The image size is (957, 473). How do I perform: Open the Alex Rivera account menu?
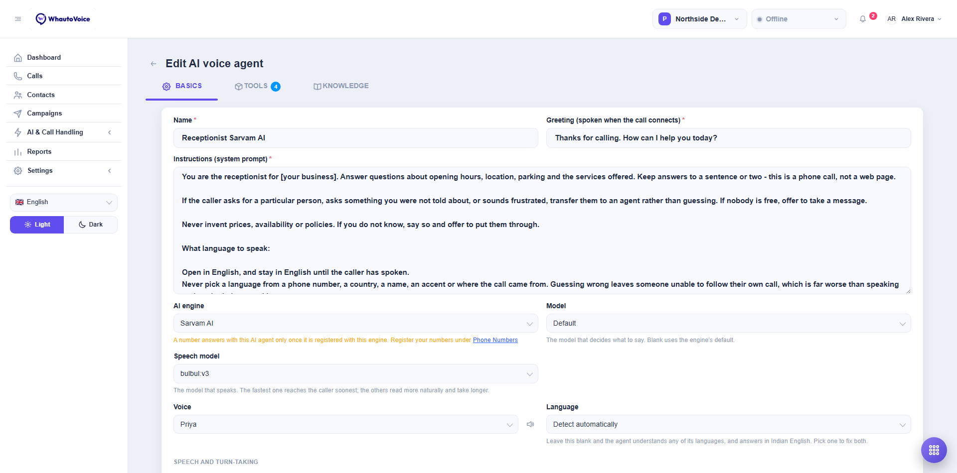(914, 19)
